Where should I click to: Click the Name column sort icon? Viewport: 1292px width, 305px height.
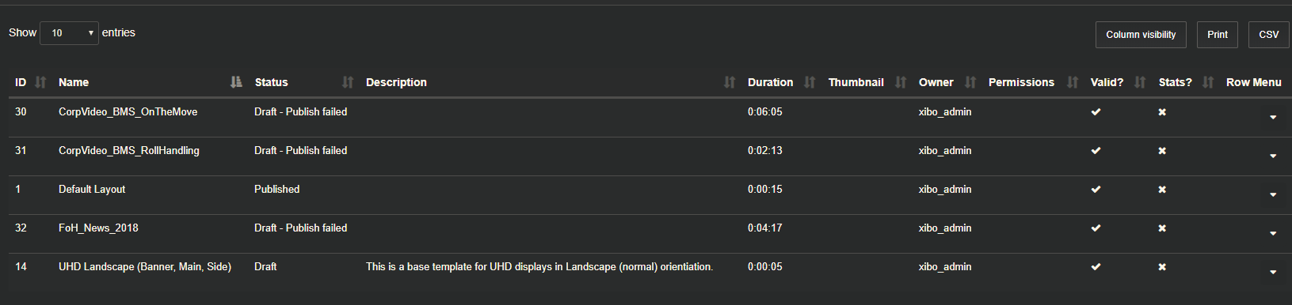coord(236,82)
